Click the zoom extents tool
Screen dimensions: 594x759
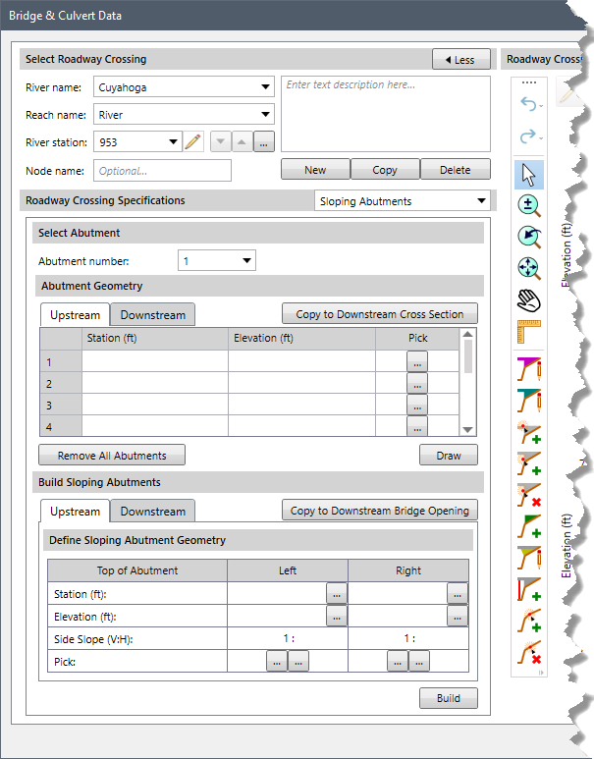[530, 268]
